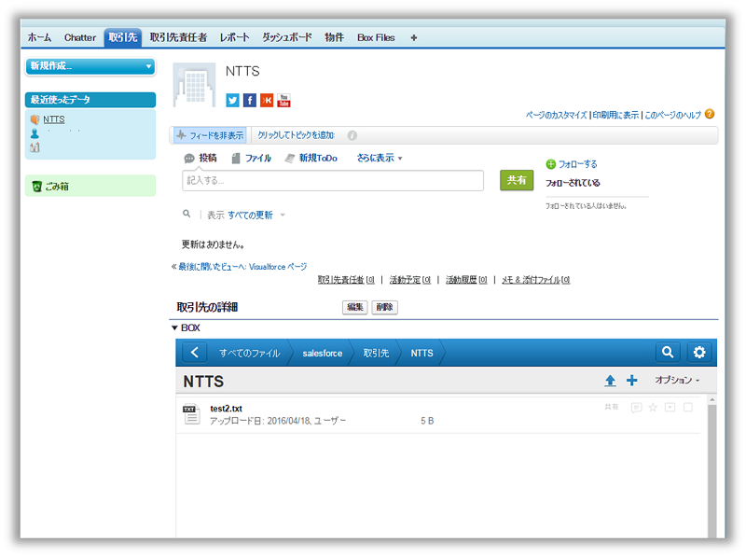This screenshot has width=746, height=557.
Task: Expand the さらに表示 menu
Action: [x=380, y=158]
